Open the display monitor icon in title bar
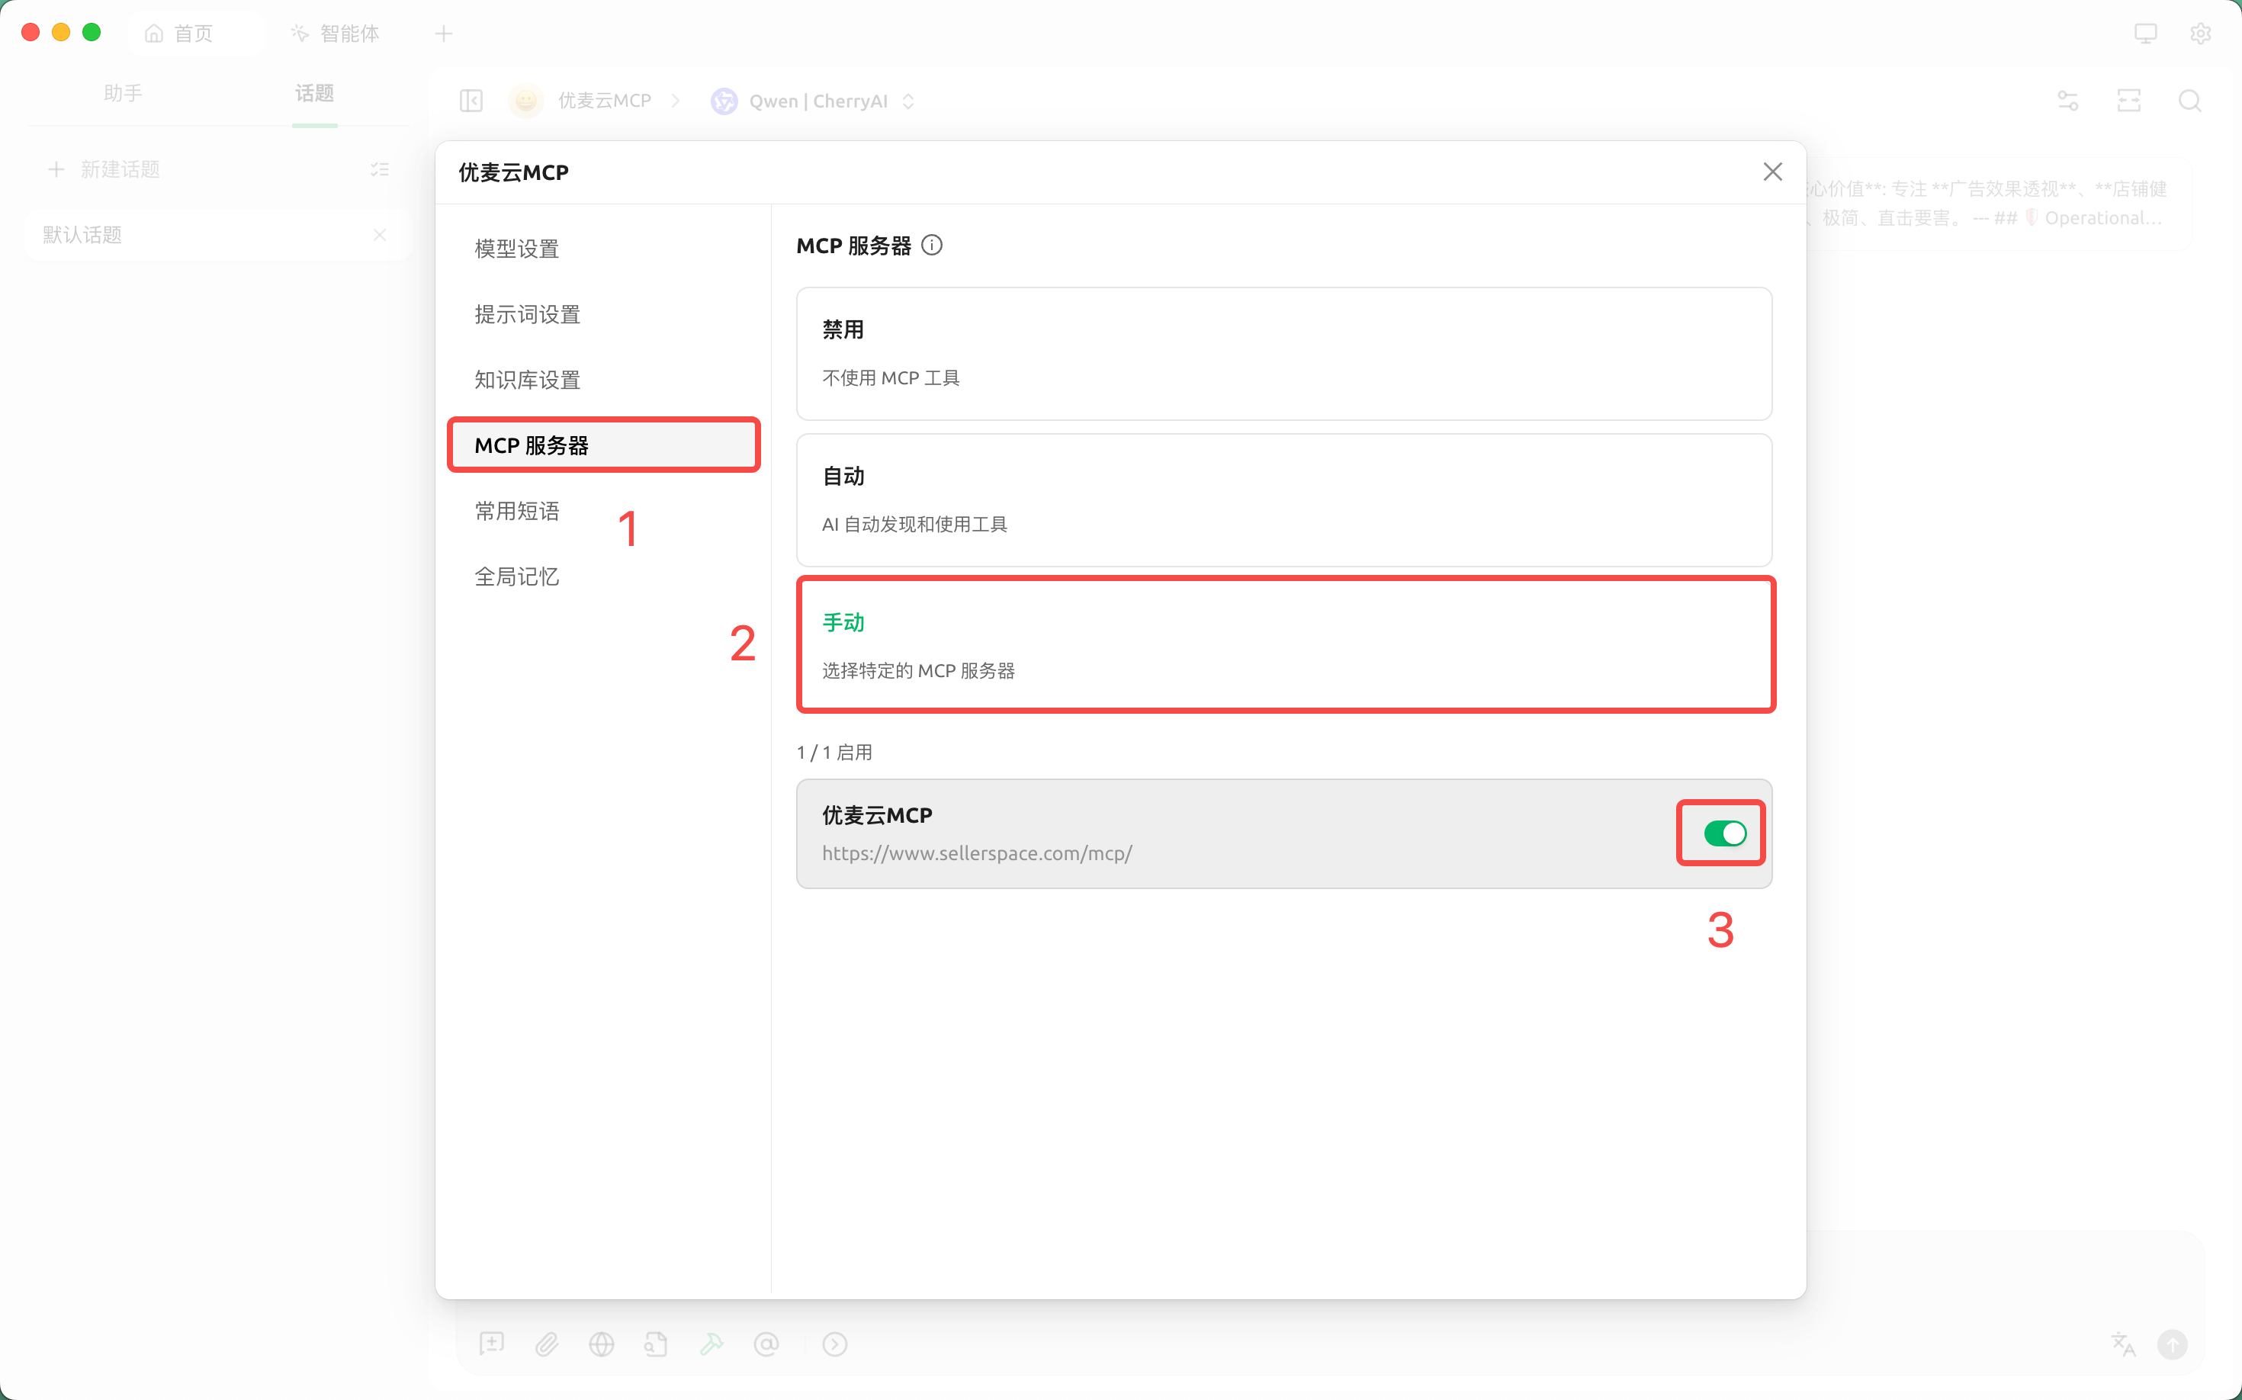 pyautogui.click(x=2146, y=34)
